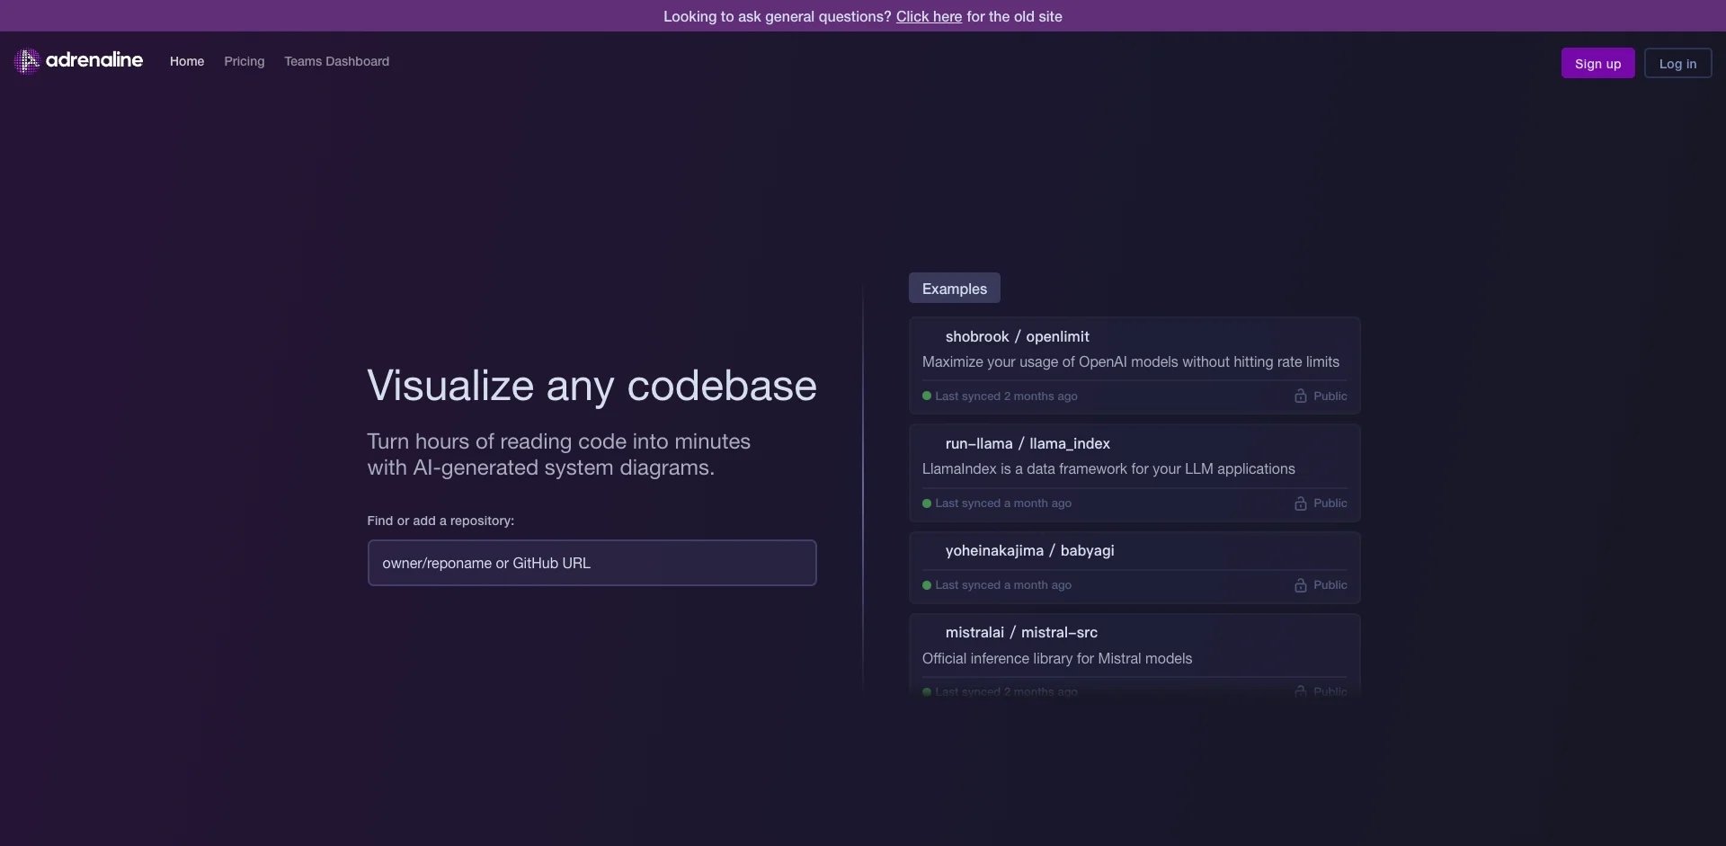Click the Log in button
Screen dimensions: 1726x846
coord(1677,63)
